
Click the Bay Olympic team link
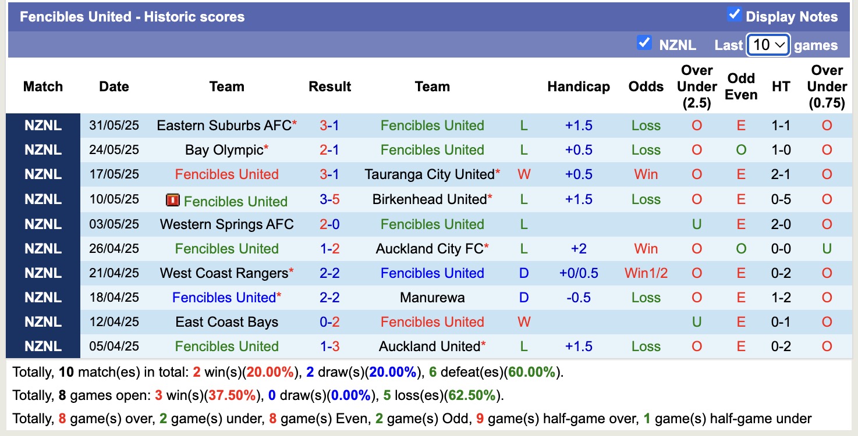tap(223, 149)
